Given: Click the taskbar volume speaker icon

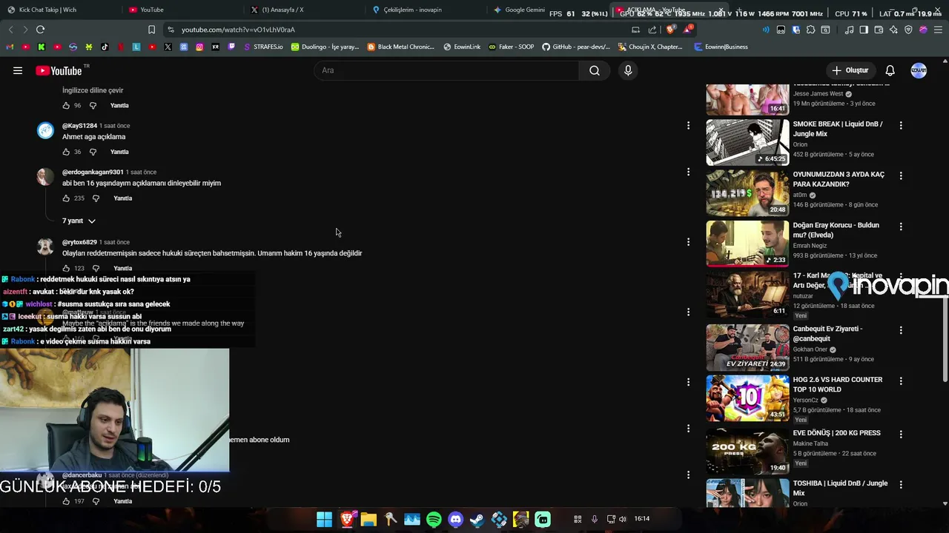Looking at the screenshot, I should click(623, 519).
